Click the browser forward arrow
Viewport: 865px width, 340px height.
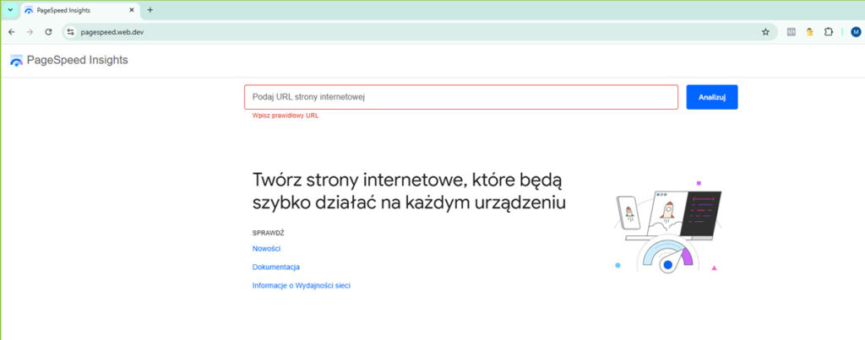point(30,32)
